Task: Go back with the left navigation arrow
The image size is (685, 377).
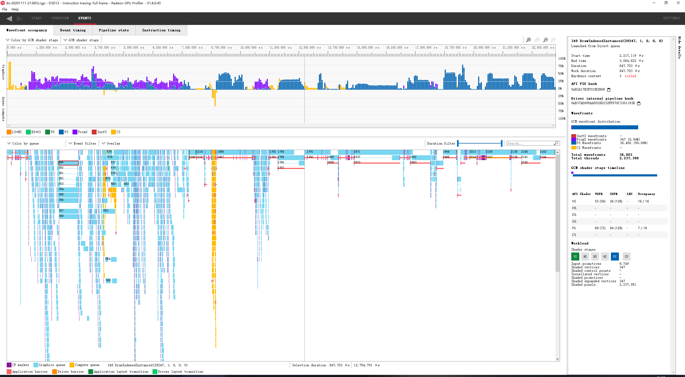Action: coord(9,18)
